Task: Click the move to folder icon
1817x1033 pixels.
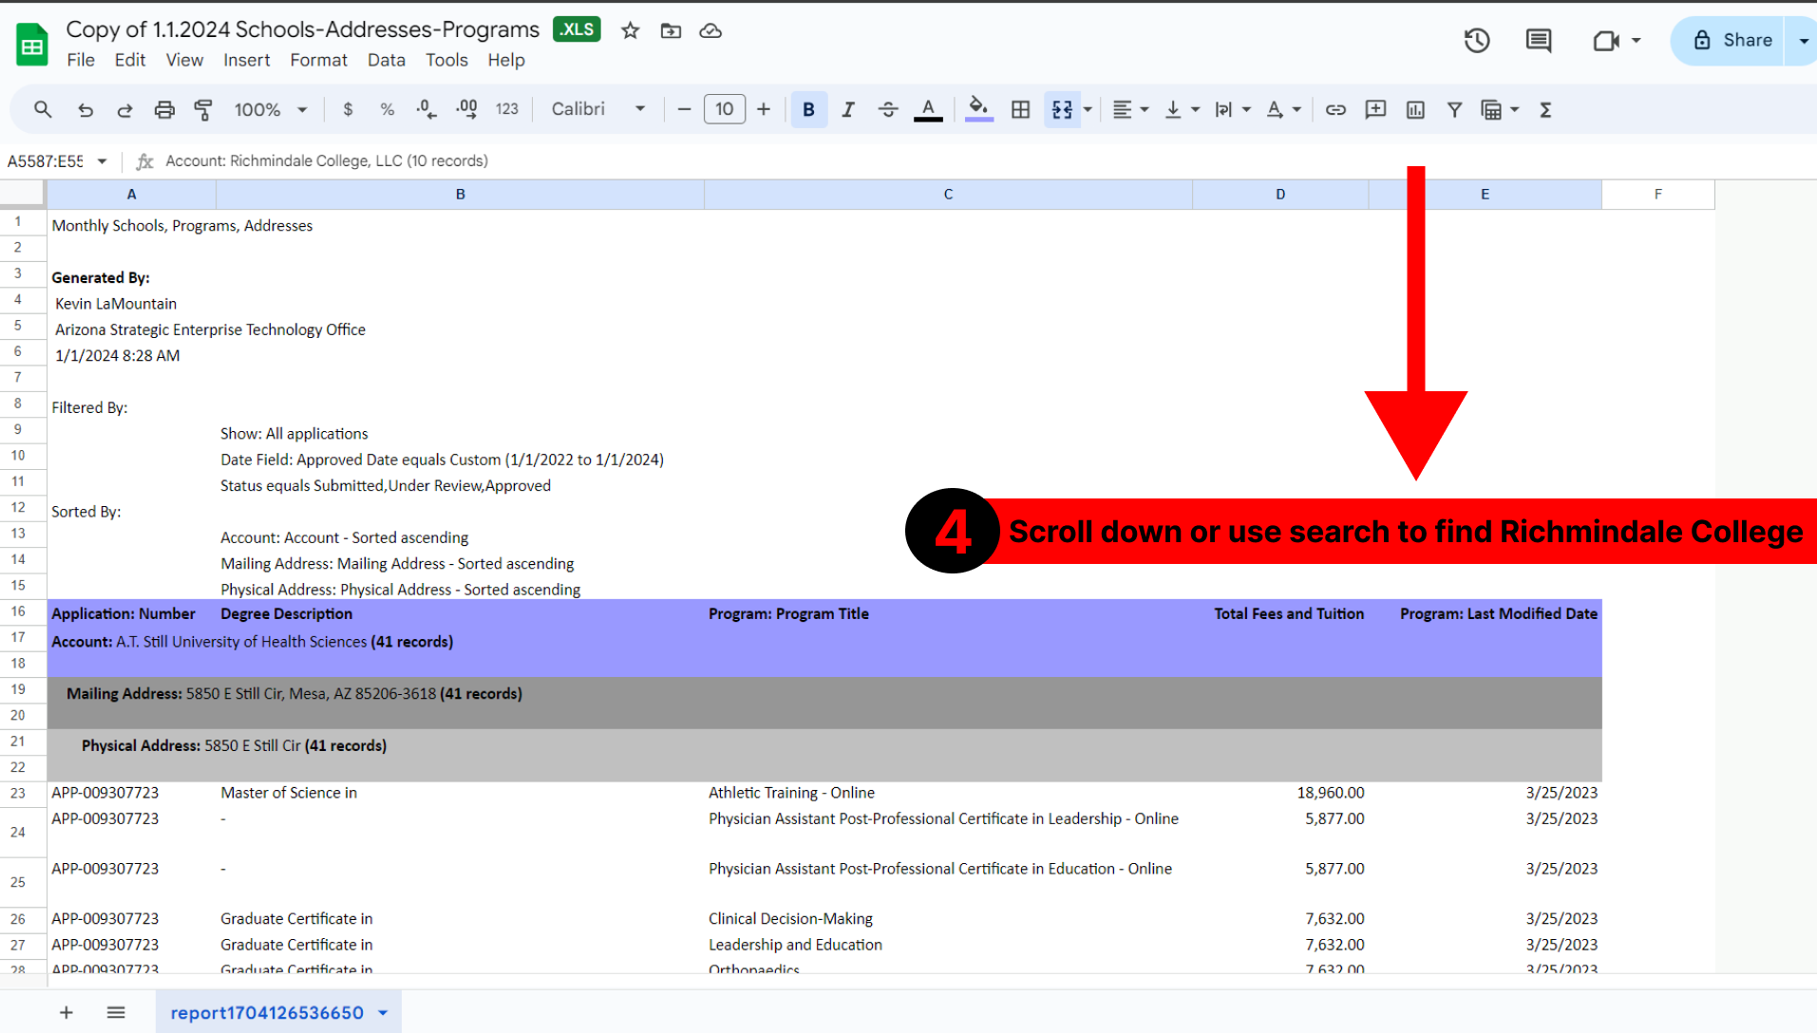Action: (x=671, y=30)
